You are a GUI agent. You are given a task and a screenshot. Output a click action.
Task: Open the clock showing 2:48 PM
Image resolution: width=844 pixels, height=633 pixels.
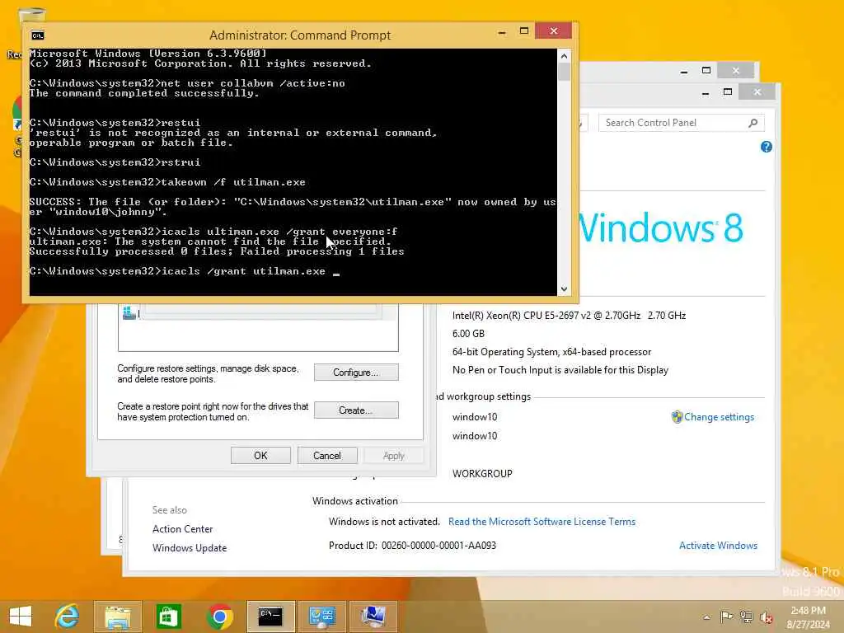coord(808,617)
